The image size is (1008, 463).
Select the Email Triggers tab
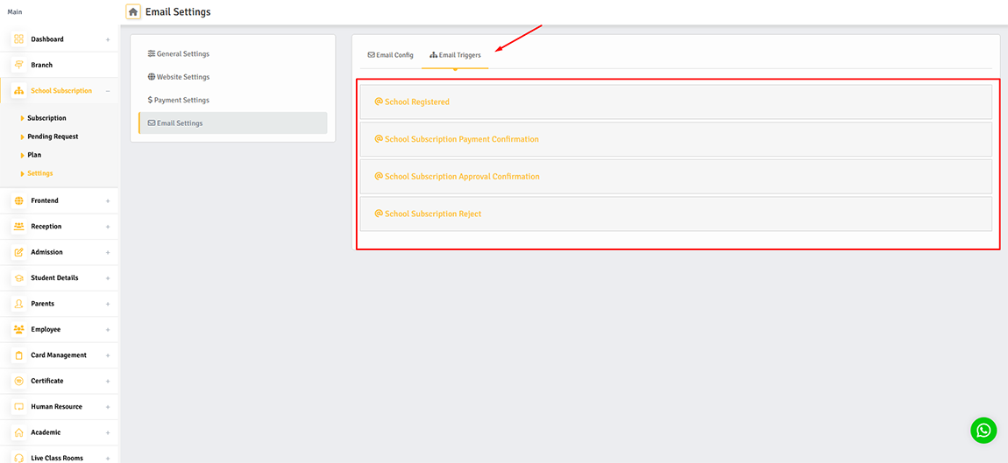click(455, 55)
